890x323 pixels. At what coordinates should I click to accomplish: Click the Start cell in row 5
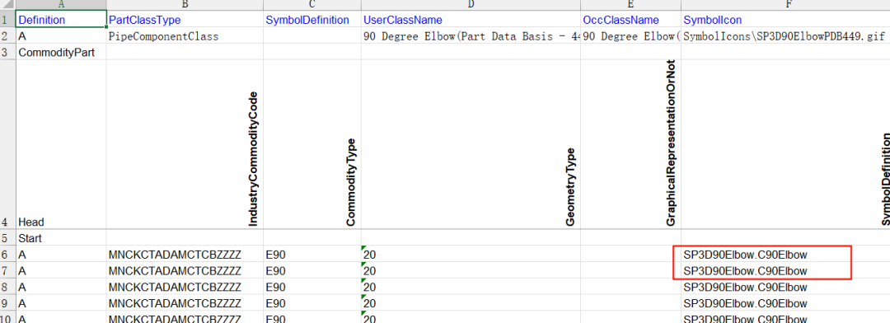click(61, 238)
